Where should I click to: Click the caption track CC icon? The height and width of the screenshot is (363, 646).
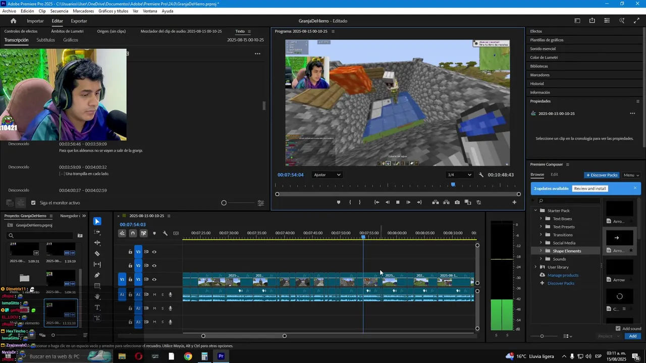pyautogui.click(x=176, y=233)
